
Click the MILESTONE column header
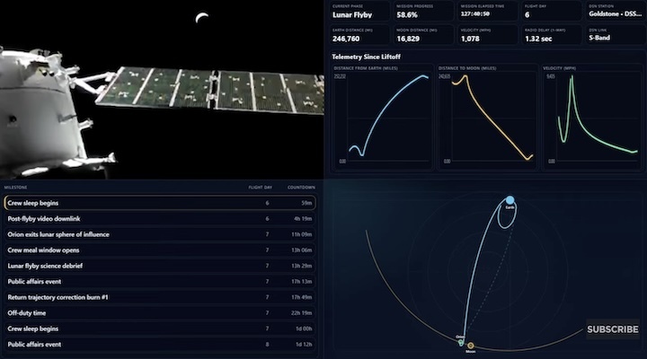coord(15,187)
